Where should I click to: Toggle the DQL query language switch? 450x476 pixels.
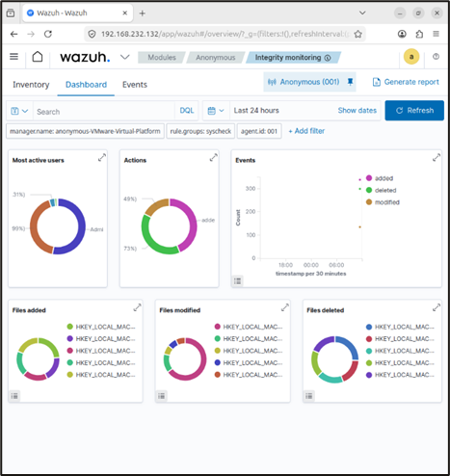(x=187, y=111)
